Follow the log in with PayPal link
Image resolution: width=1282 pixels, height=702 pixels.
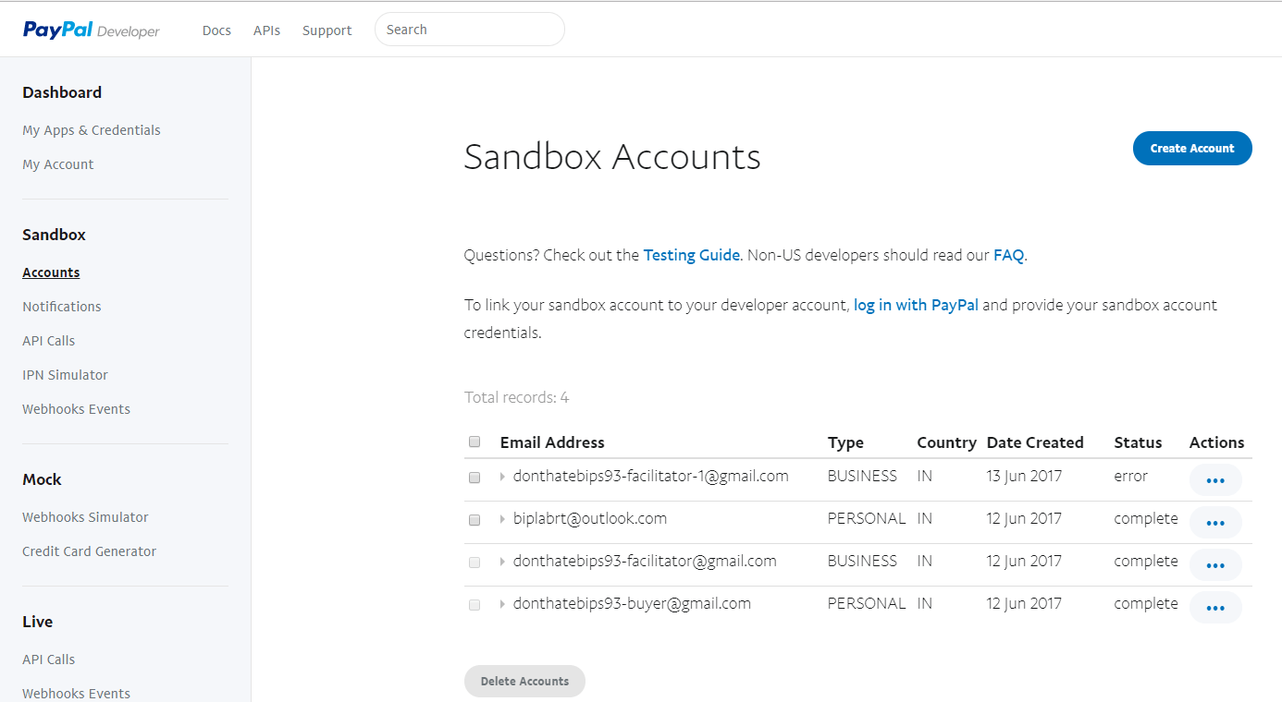(916, 305)
